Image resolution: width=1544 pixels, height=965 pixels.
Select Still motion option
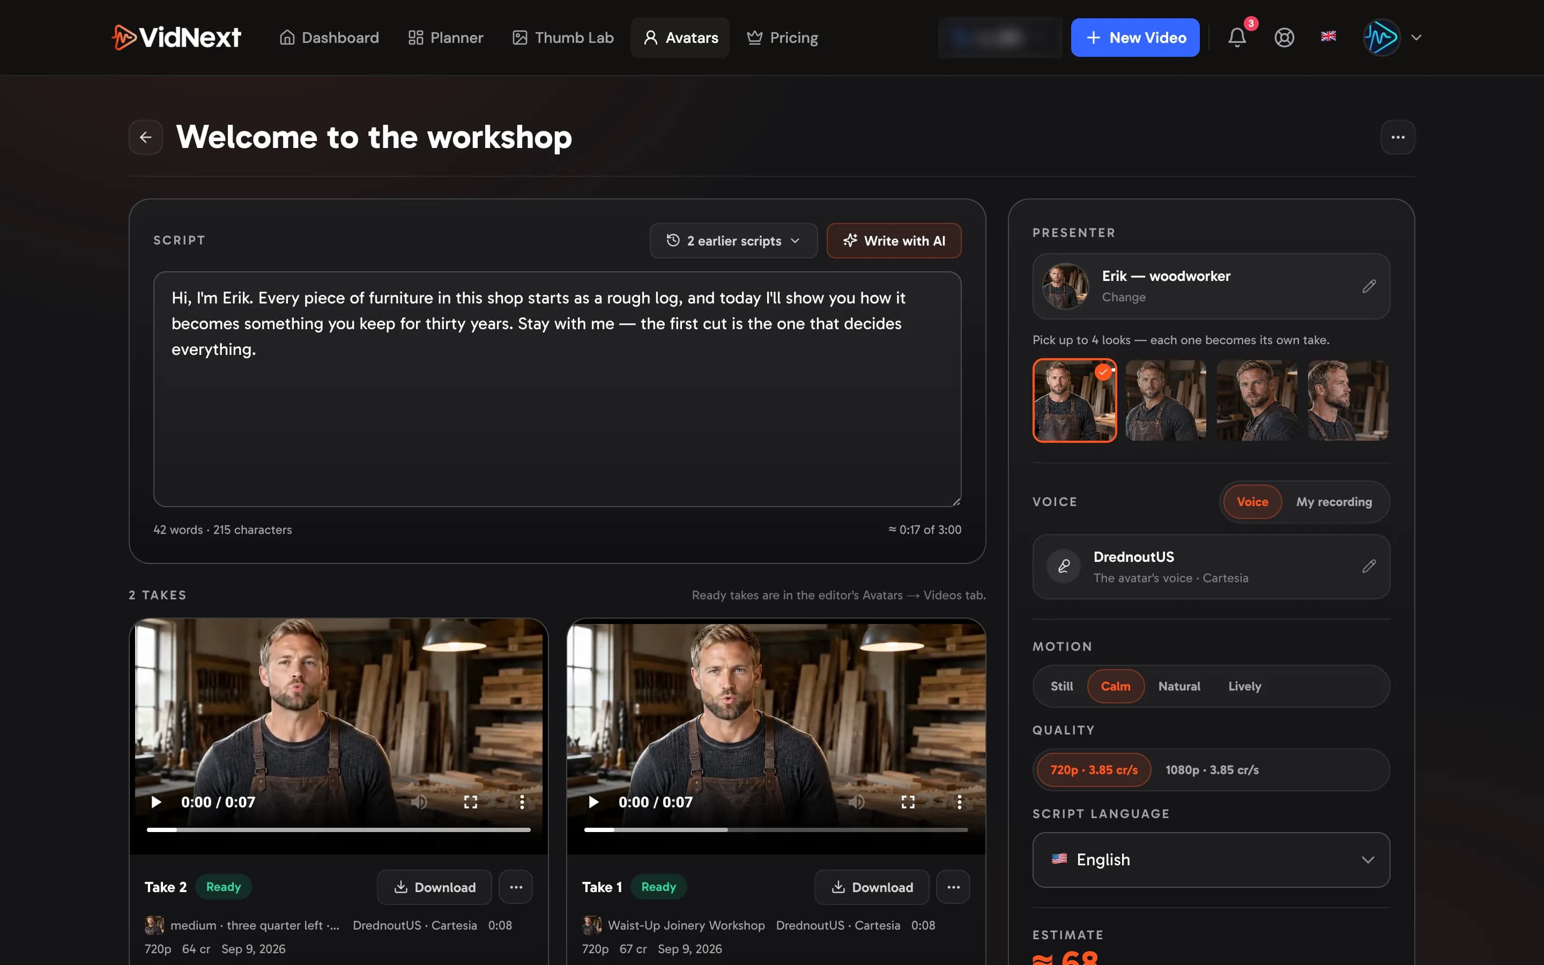[1061, 686]
